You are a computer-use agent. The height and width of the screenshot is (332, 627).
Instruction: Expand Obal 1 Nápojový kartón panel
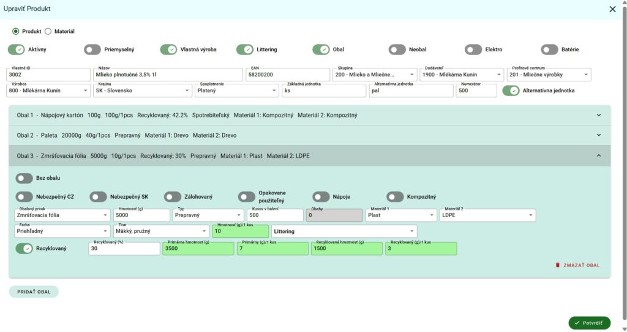point(598,115)
